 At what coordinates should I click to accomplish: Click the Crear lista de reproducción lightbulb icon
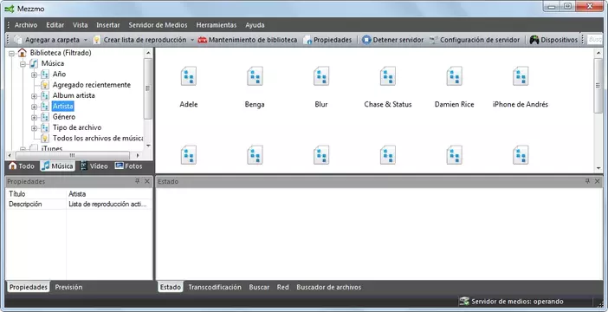(x=96, y=40)
